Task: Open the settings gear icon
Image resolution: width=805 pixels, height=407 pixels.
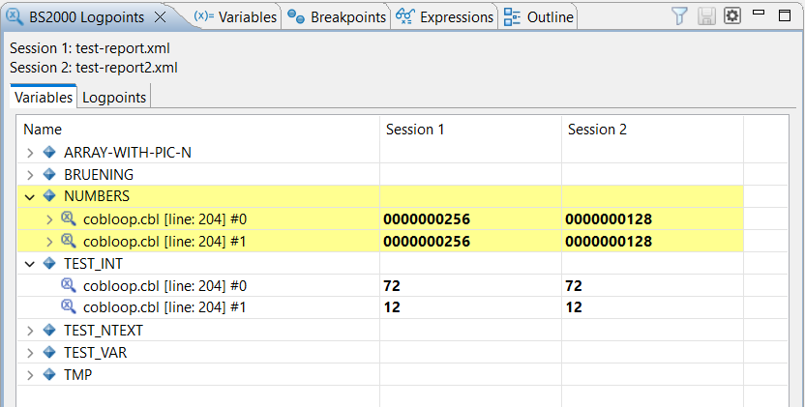Action: tap(731, 16)
